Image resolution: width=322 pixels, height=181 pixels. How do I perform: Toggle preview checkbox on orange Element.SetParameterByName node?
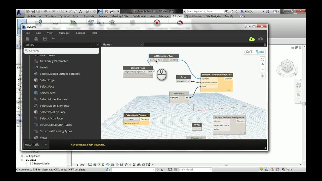point(229,90)
